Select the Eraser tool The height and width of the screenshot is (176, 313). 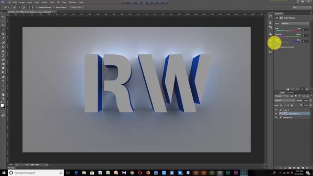tap(3, 60)
